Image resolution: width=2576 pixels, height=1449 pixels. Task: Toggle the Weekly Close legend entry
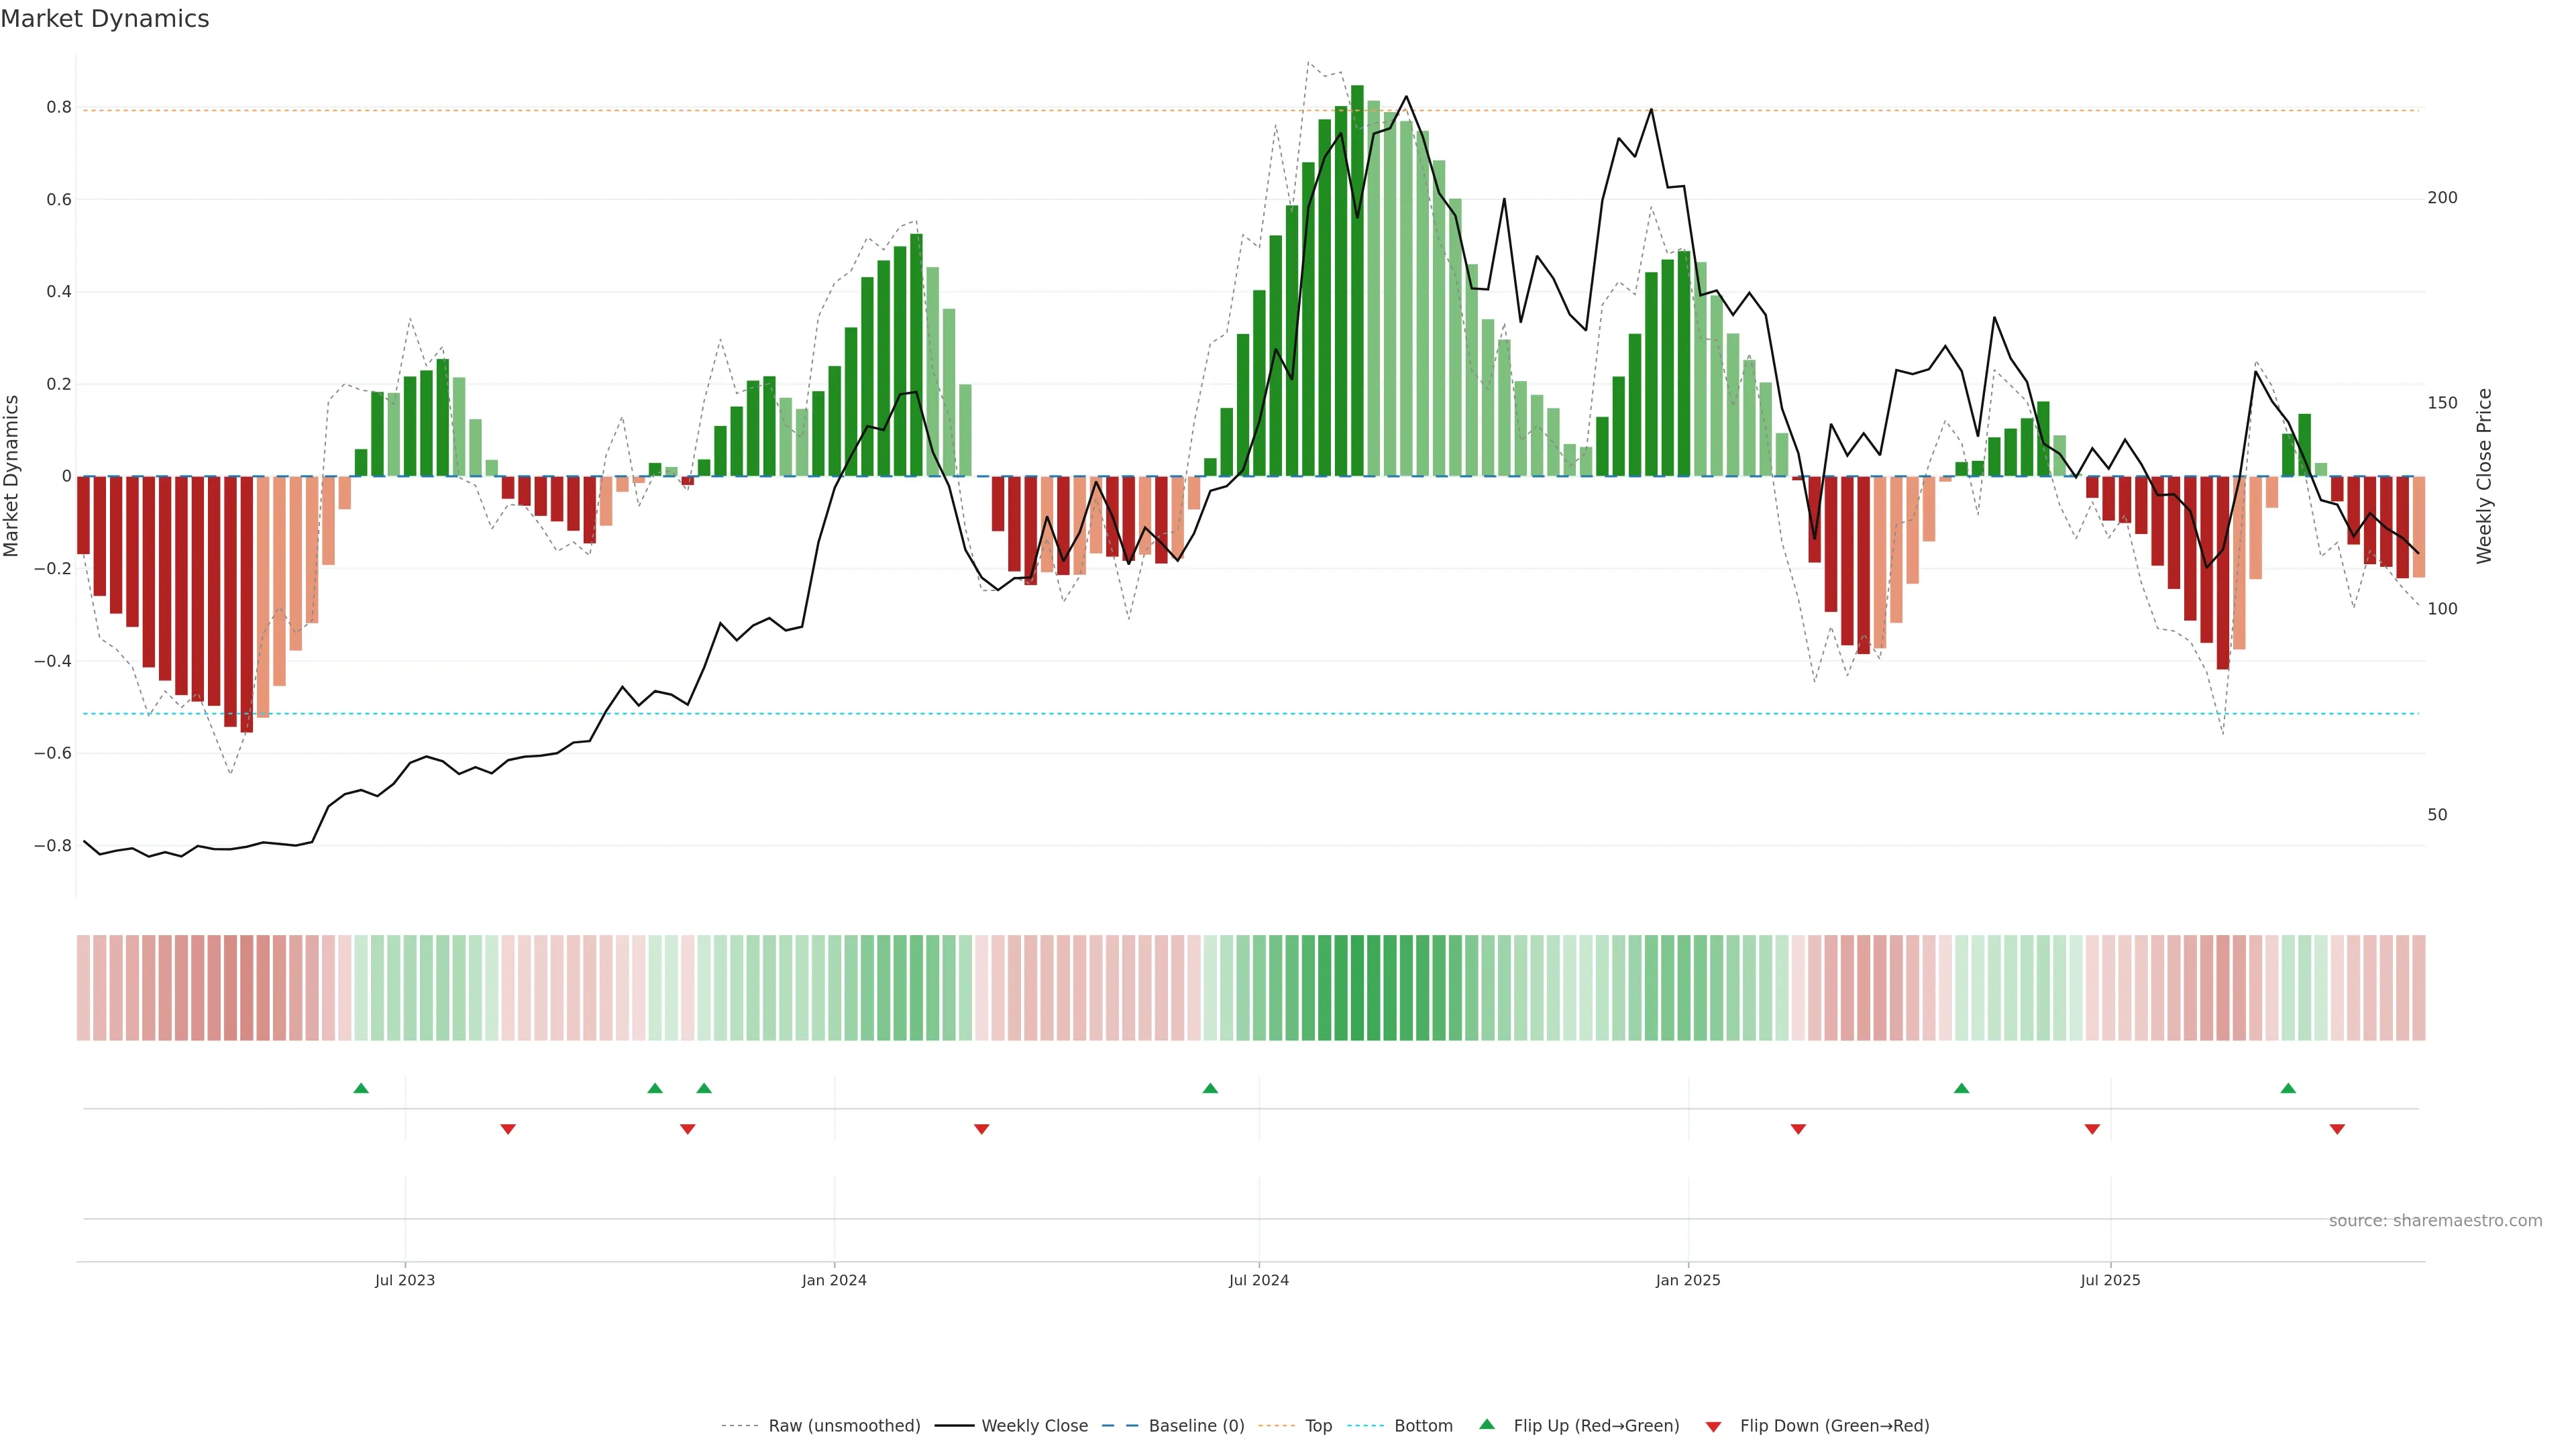(x=1034, y=1426)
